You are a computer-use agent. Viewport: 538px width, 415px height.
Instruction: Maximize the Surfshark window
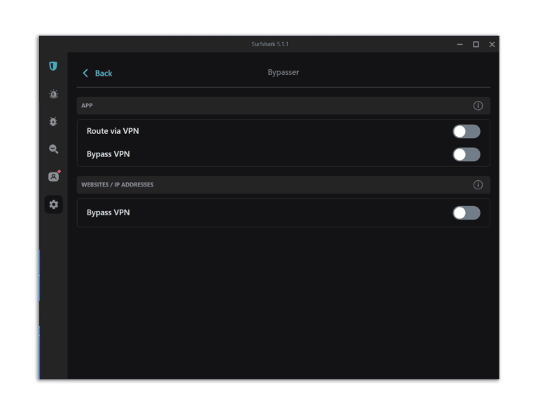pos(476,44)
